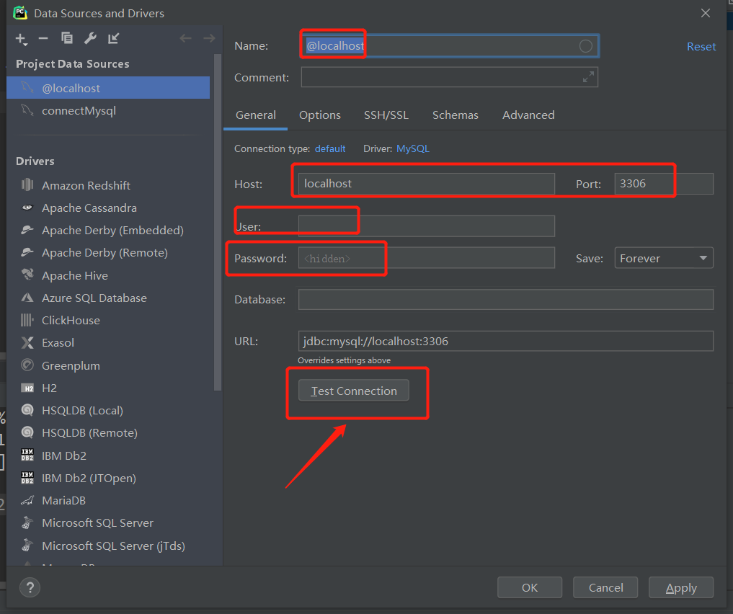Switch to the General tab
Viewport: 733px width, 614px height.
[256, 115]
